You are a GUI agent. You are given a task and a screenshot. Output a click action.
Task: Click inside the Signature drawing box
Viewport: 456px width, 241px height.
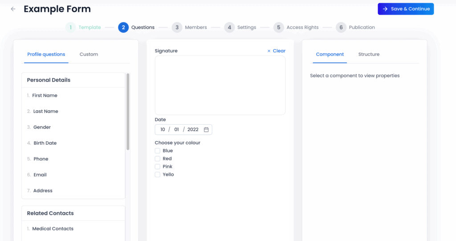[x=220, y=85]
